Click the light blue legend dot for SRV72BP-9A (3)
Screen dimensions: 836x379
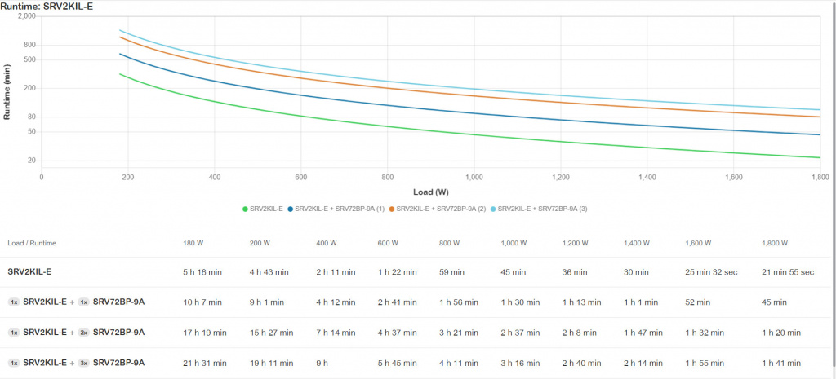click(x=494, y=209)
